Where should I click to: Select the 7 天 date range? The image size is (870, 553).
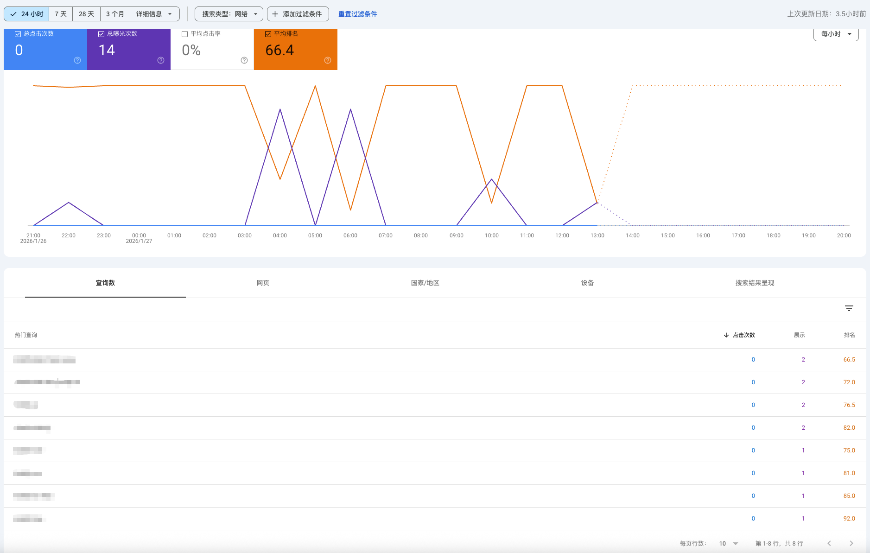(61, 14)
